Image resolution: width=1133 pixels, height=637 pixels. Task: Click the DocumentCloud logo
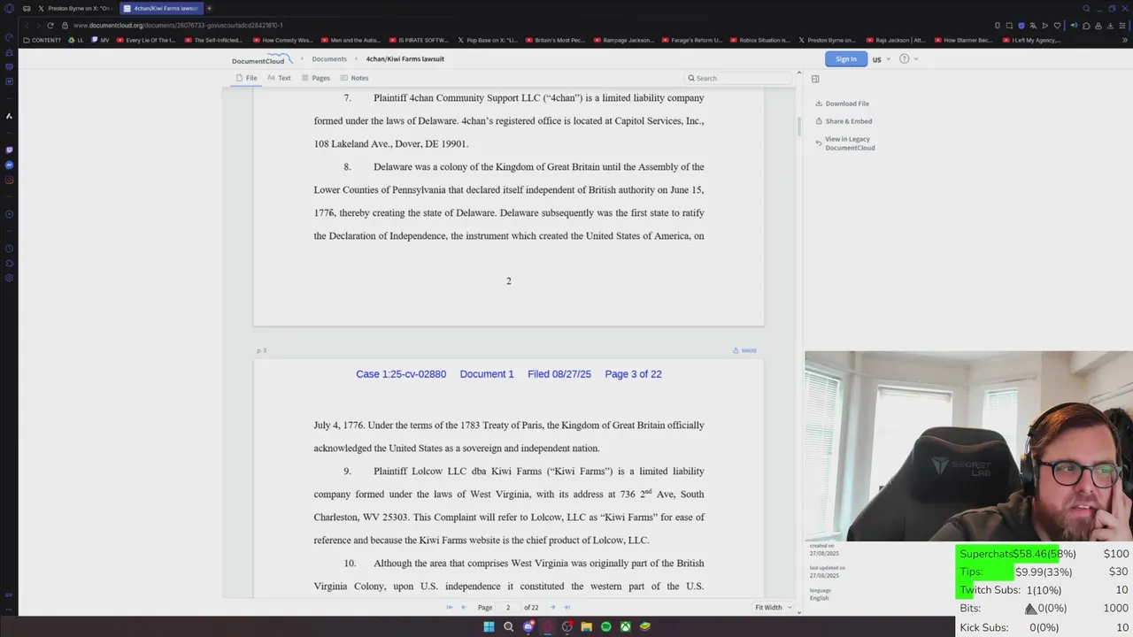[262, 60]
